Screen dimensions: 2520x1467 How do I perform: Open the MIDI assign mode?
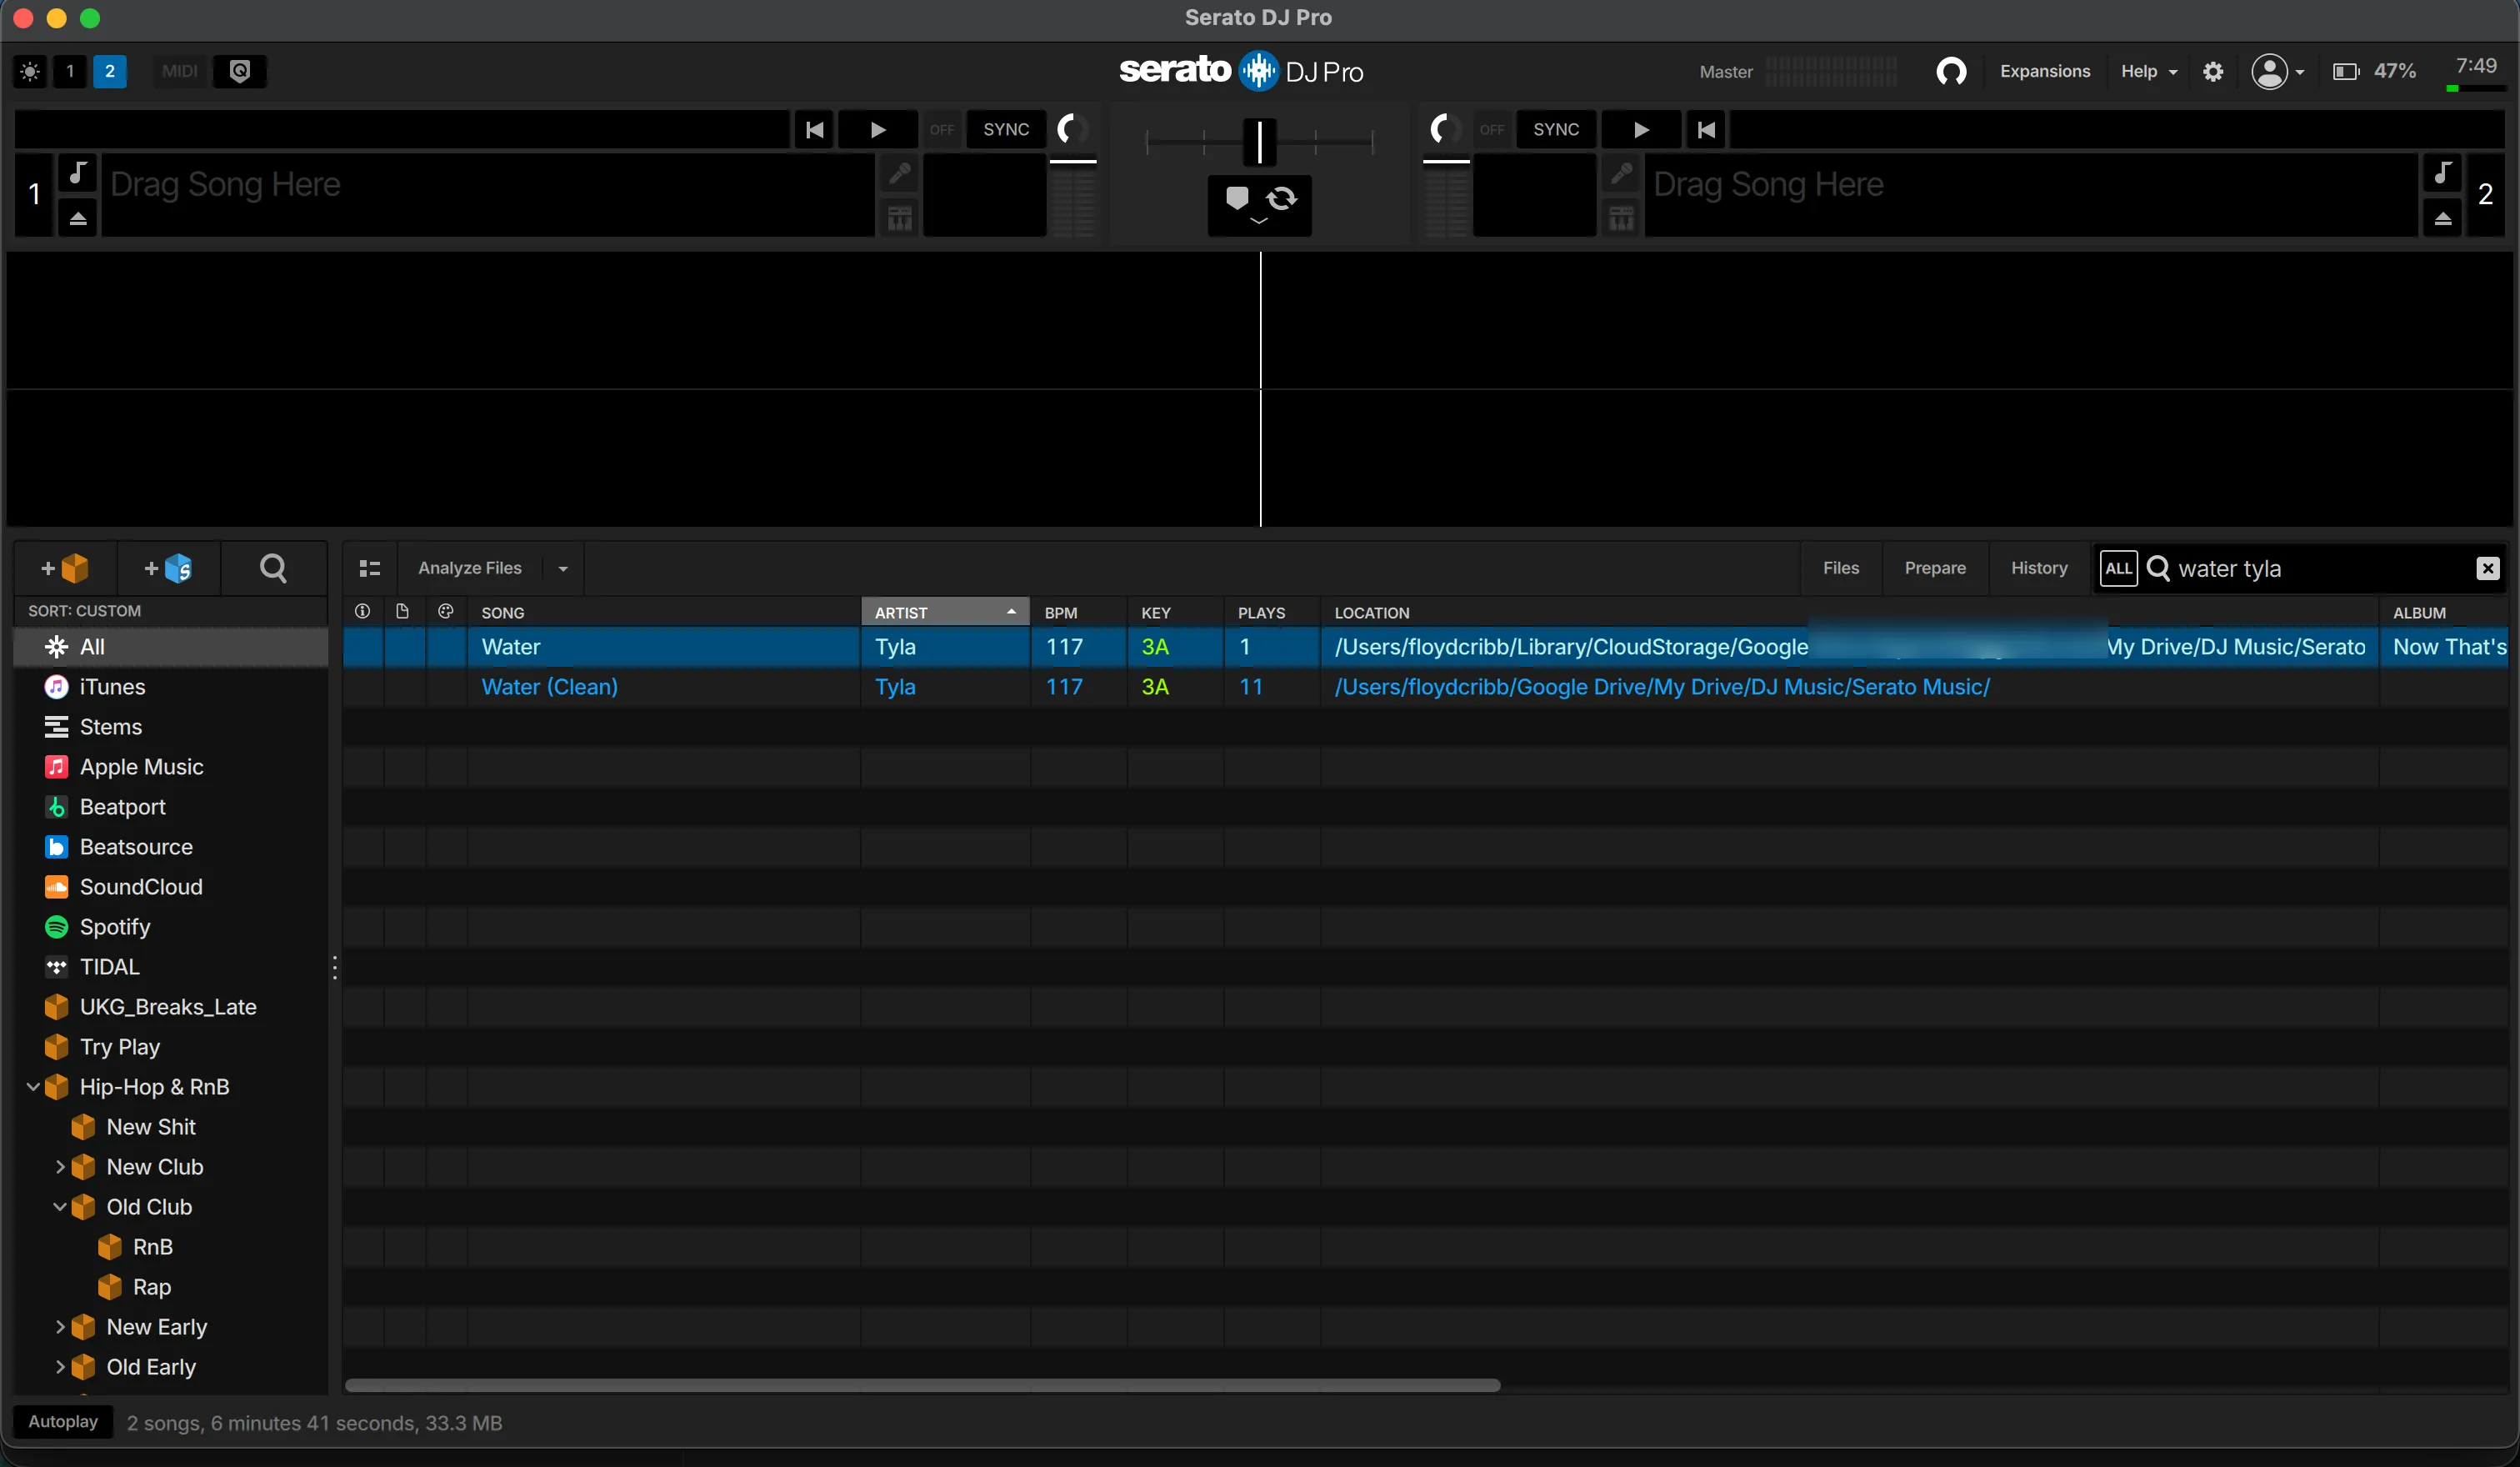(180, 71)
